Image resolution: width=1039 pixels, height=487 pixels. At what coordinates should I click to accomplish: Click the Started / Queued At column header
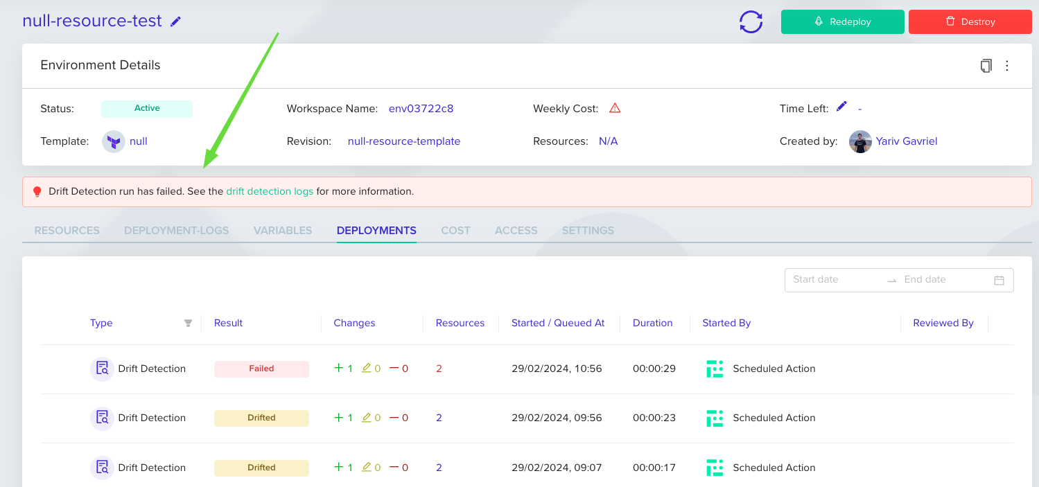(558, 323)
